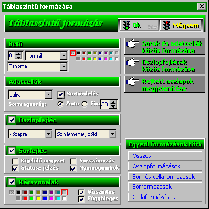Viewport: 209px width, 209px height.
Task: Pick bright green gridline color swatch
Action: [32, 198]
